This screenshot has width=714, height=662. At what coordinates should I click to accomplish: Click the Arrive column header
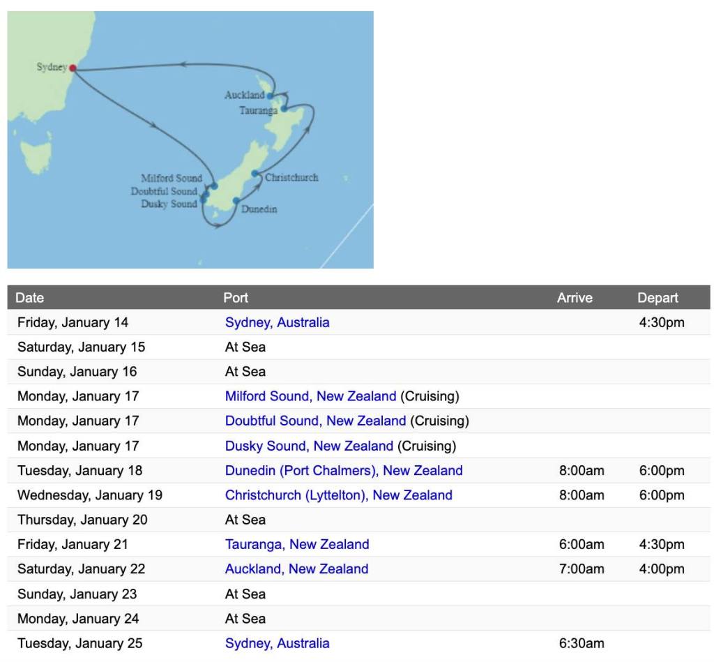click(x=575, y=298)
